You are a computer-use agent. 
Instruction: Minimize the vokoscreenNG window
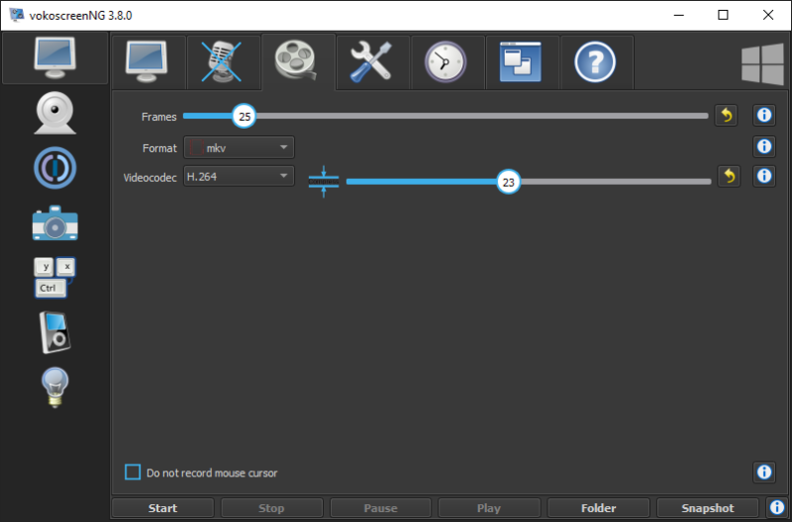(x=679, y=15)
